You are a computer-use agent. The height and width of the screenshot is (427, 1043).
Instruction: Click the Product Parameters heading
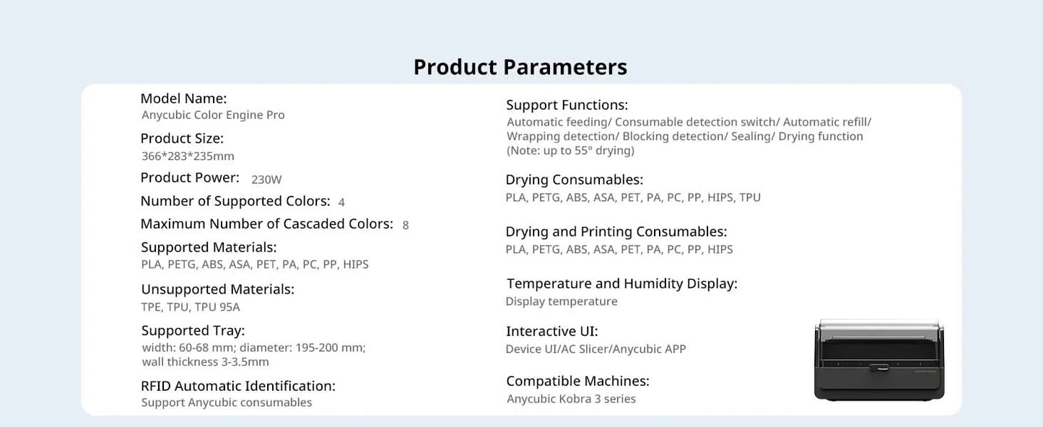520,67
